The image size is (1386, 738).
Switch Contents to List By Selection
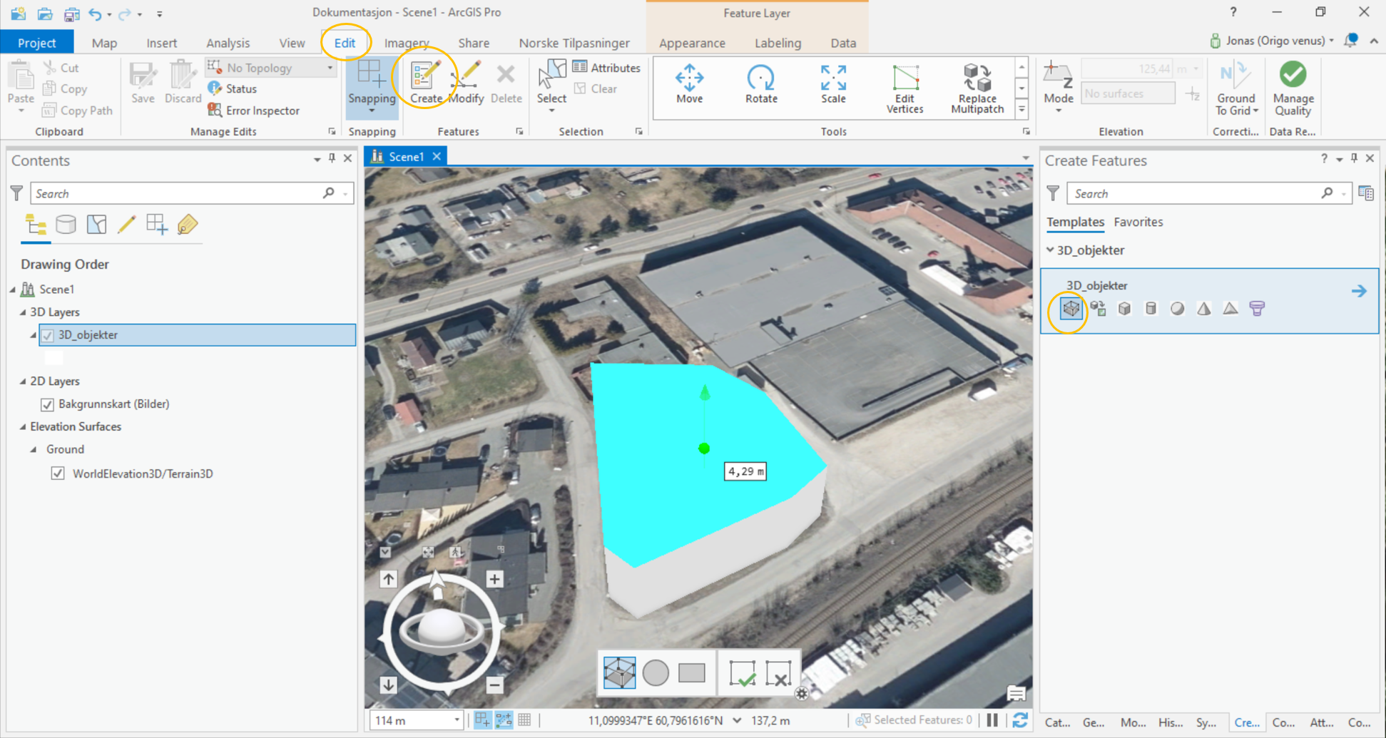pos(96,225)
